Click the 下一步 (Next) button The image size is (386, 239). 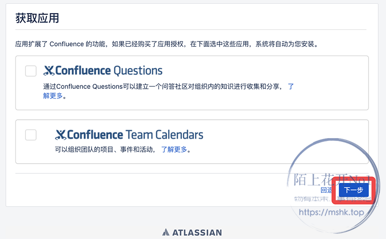coord(354,190)
